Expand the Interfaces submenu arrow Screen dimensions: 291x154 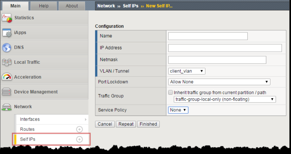pyautogui.click(x=85, y=120)
